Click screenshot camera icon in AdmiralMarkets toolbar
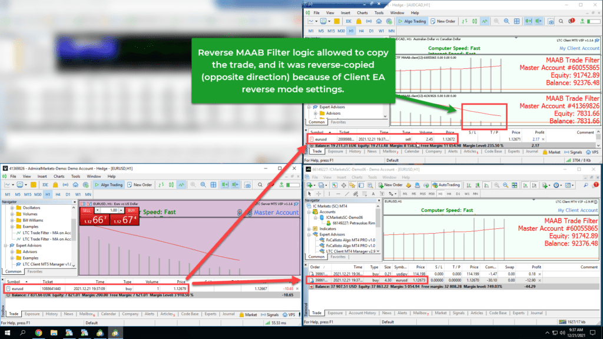The height and width of the screenshot is (339, 603). [x=248, y=185]
